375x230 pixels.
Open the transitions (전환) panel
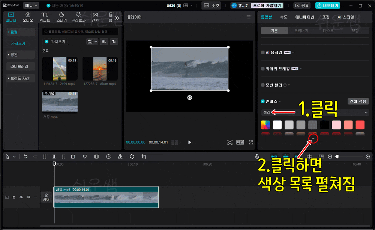(x=95, y=18)
